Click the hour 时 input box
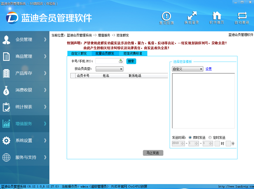Image resolution: width=254 pixels, height=189 pixels. point(217,143)
